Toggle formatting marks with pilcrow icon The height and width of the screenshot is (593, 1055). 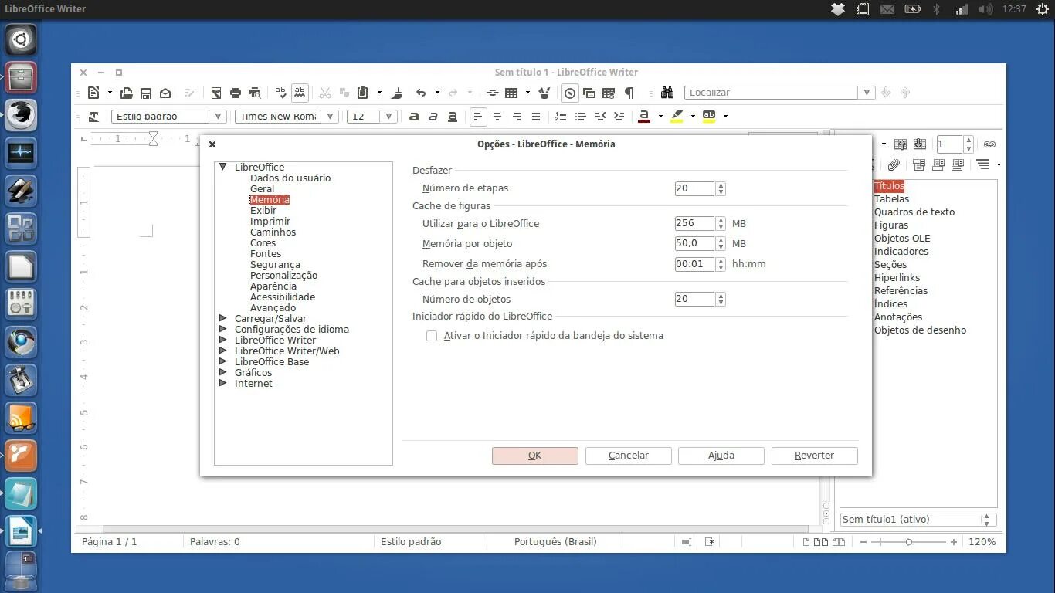pos(629,93)
